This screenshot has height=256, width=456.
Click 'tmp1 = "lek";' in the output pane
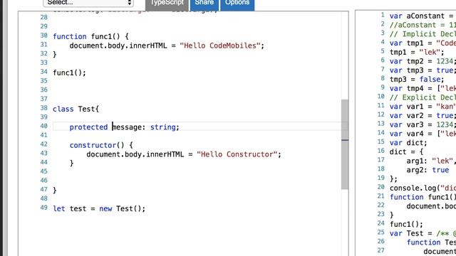pos(417,52)
